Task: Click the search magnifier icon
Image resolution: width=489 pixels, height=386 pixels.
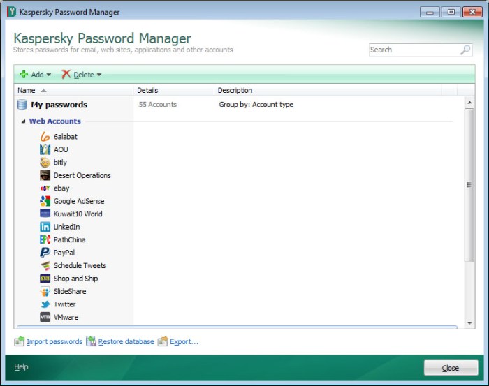Action: (465, 50)
